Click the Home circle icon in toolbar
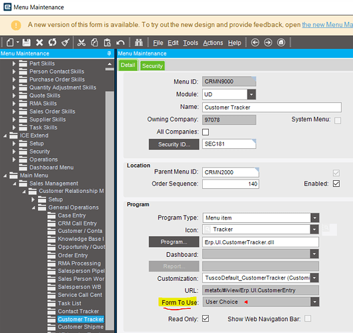Viewport: 353px width, 333px height. click(x=281, y=42)
